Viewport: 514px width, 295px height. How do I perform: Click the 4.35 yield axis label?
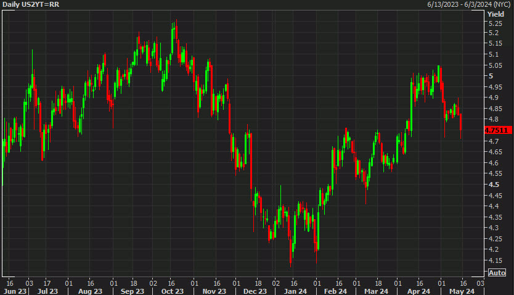click(x=495, y=217)
